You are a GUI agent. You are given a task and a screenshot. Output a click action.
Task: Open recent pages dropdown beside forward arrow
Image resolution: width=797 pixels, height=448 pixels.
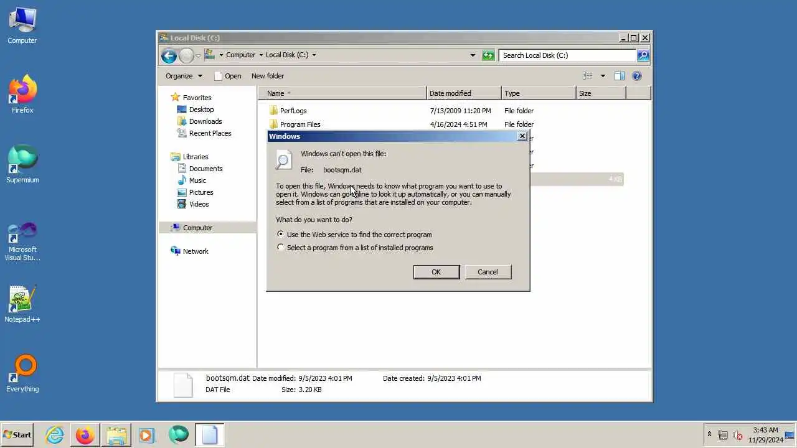click(199, 55)
